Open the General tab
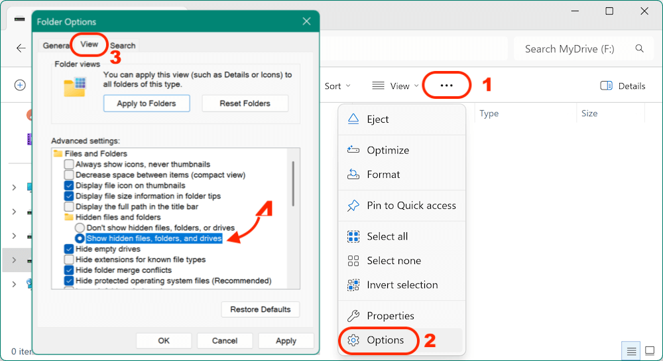Screen dimensions: 663x361 coord(56,45)
